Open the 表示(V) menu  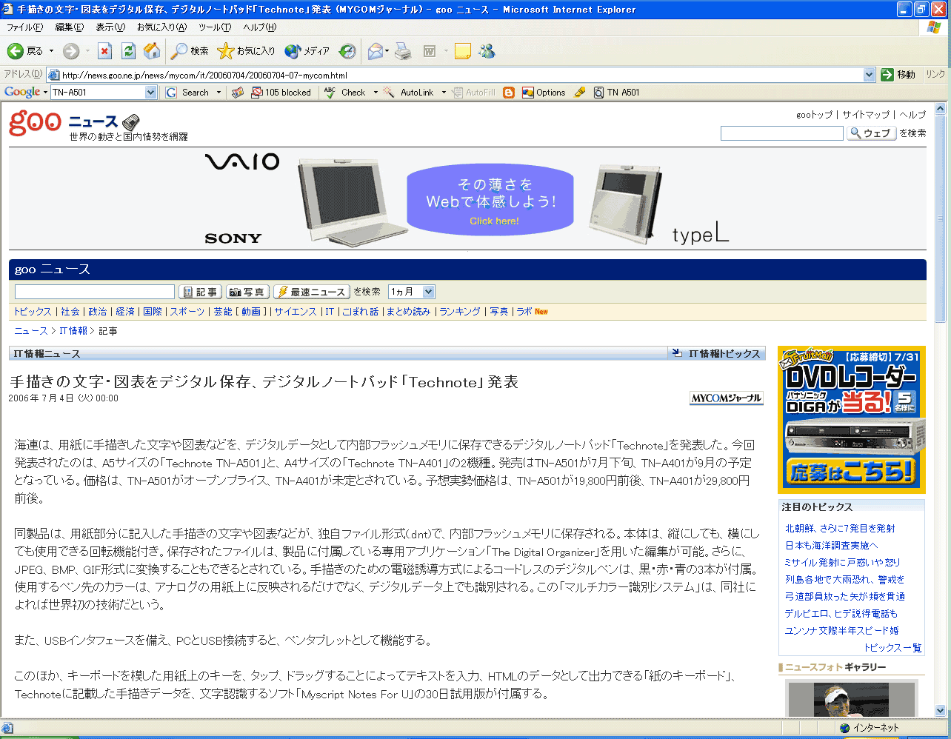point(110,27)
